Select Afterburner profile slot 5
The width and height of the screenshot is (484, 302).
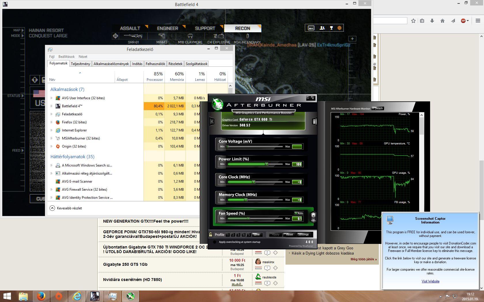coord(249,235)
